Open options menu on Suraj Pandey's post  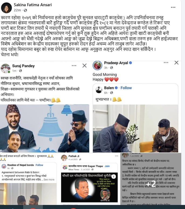(74, 66)
